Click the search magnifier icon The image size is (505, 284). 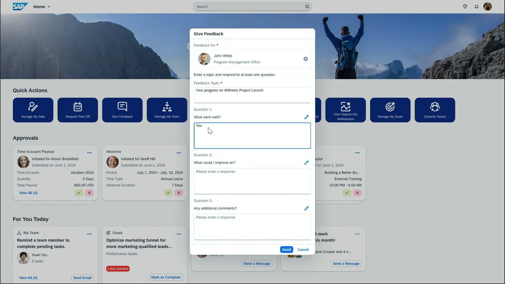click(x=307, y=7)
